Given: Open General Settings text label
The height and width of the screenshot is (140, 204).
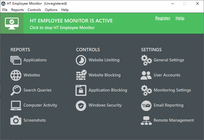Looking at the screenshot, I should [x=169, y=60].
